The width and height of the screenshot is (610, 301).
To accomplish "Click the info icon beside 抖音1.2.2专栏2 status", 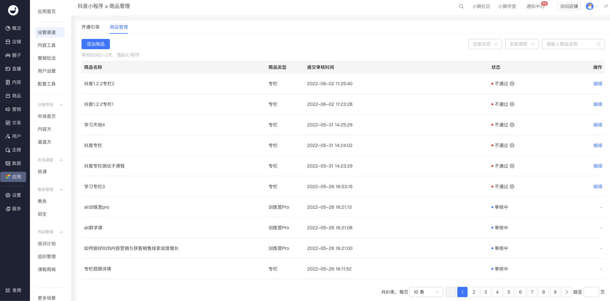I will point(512,84).
